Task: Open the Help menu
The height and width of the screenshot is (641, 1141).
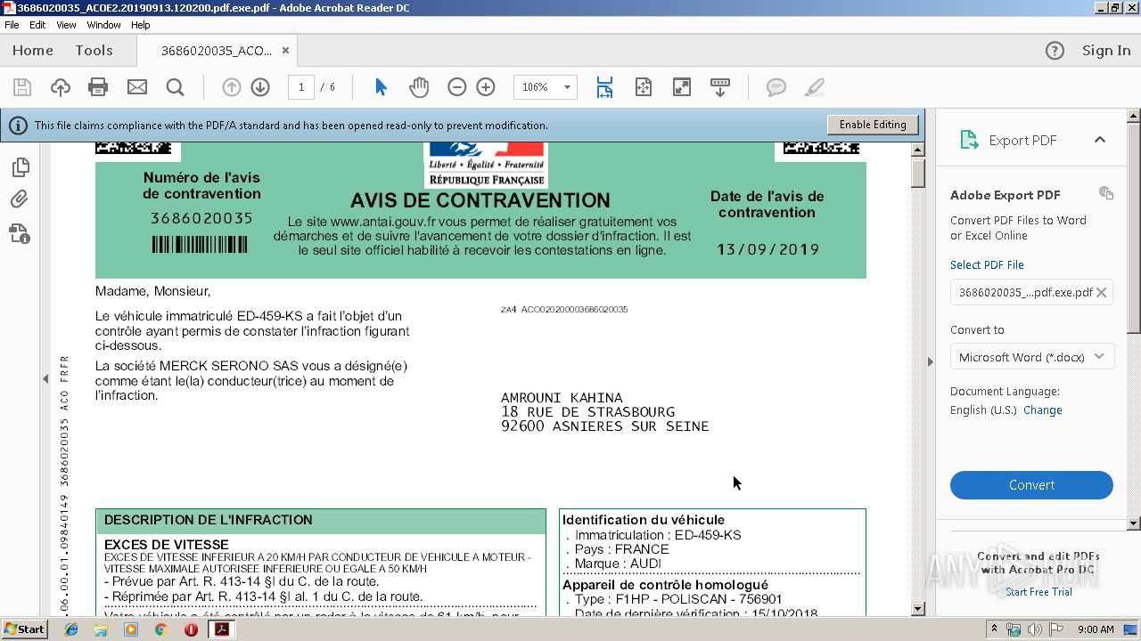Action: coord(141,25)
